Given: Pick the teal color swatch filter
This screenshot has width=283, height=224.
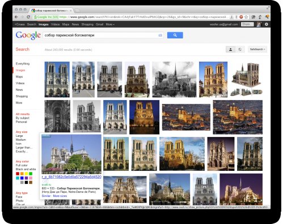Looking at the screenshot, I should tap(18, 178).
